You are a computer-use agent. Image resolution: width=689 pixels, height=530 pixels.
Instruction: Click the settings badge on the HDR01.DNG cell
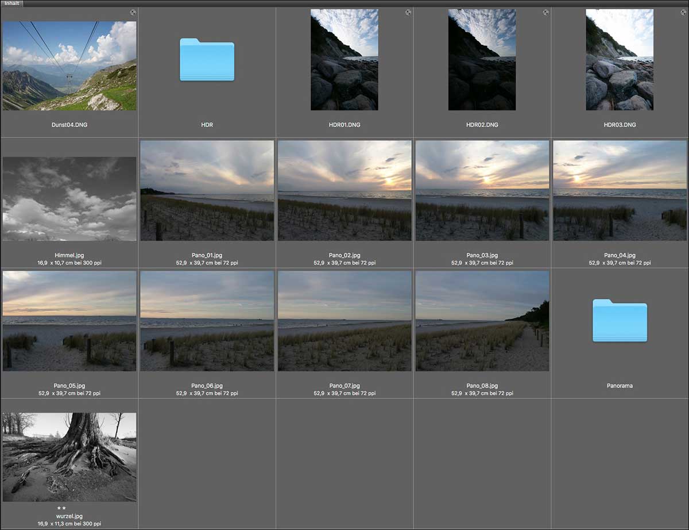(x=408, y=12)
